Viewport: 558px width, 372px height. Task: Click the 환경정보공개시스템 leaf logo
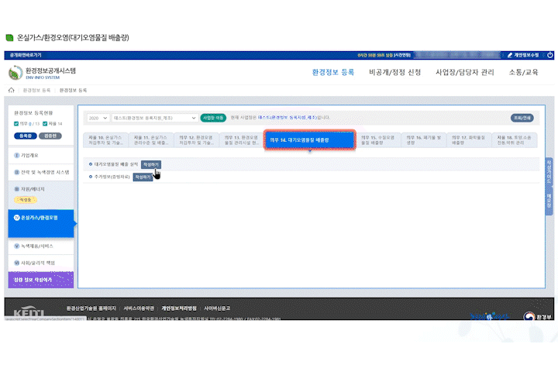pyautogui.click(x=15, y=73)
